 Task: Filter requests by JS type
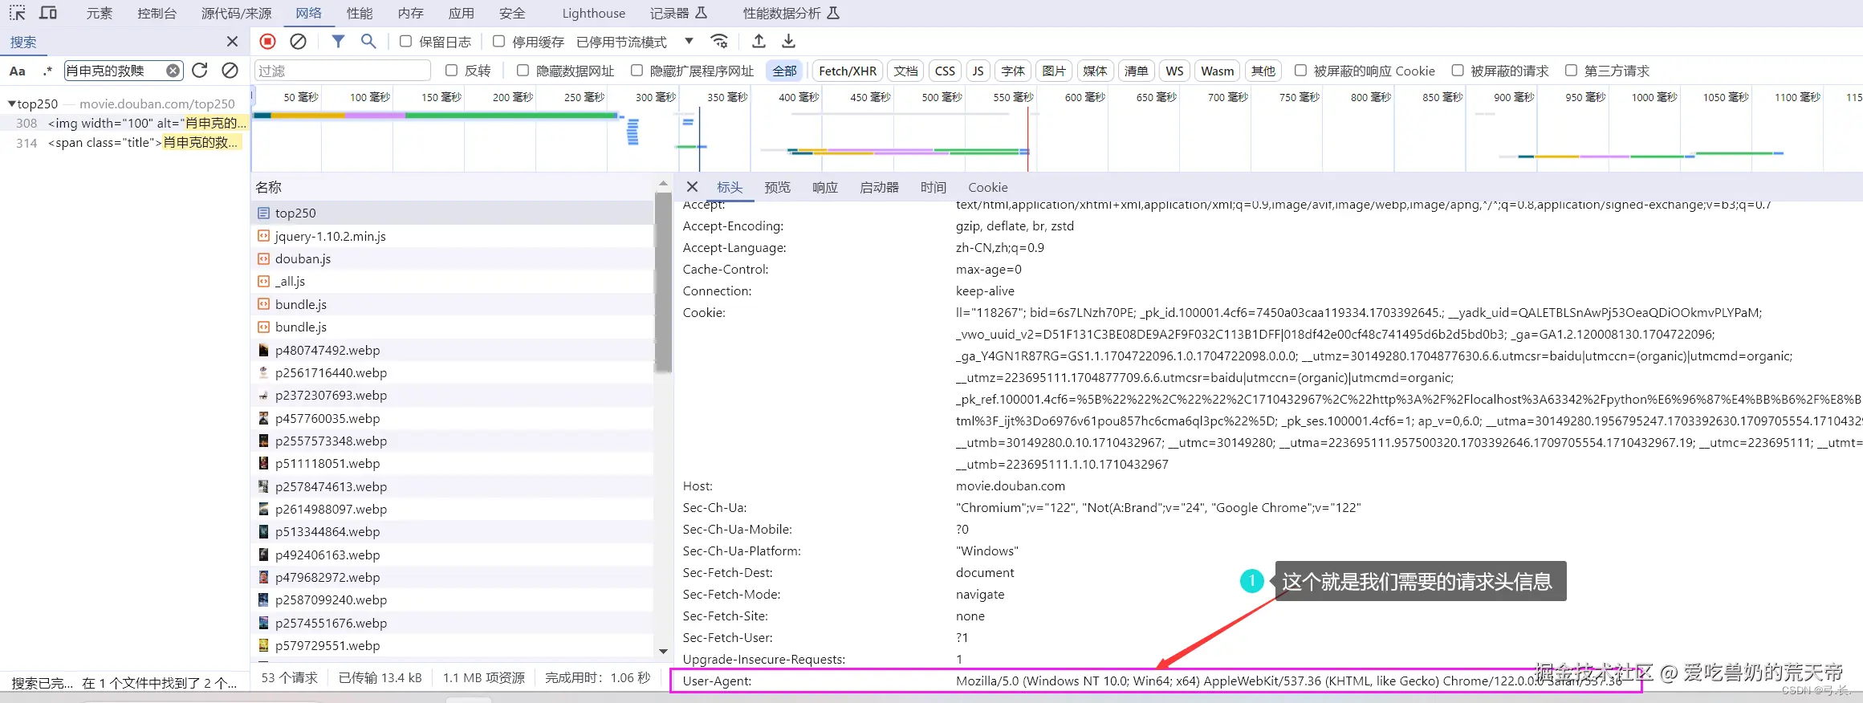click(978, 71)
